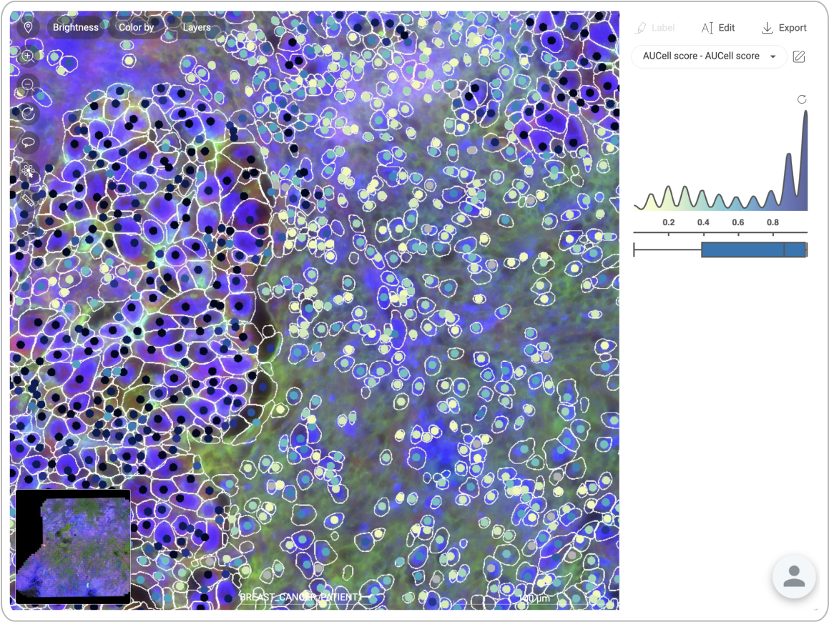
Task: Zoom in using the magnifier plus icon
Action: coord(28,56)
